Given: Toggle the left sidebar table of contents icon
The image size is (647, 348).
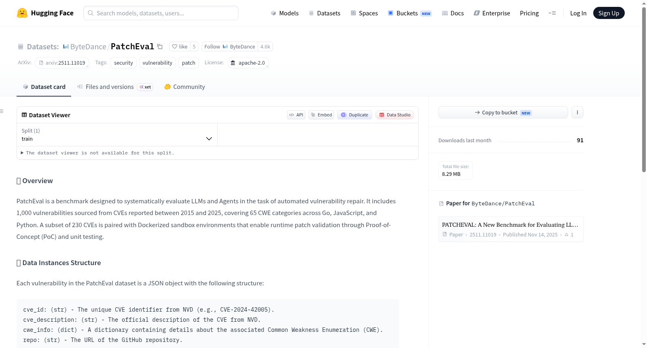Looking at the screenshot, I should [x=2, y=111].
